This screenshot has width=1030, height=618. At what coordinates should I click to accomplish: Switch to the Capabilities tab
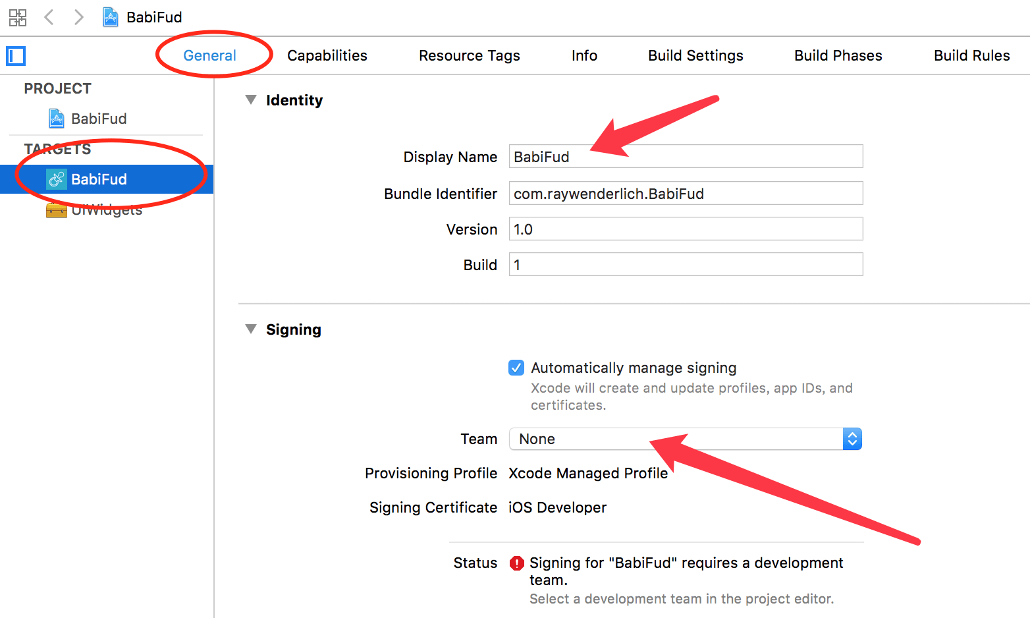327,56
